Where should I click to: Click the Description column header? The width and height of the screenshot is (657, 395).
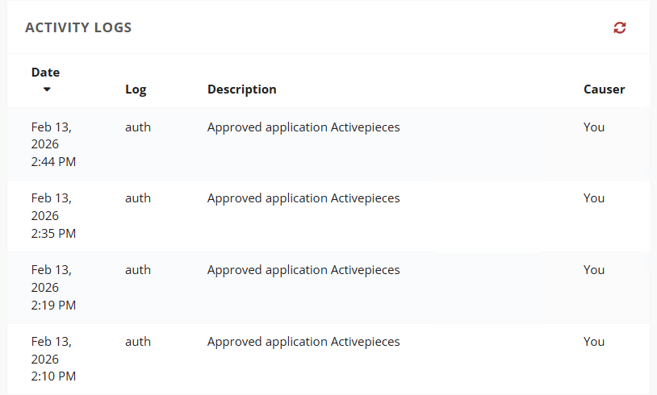[x=241, y=89]
